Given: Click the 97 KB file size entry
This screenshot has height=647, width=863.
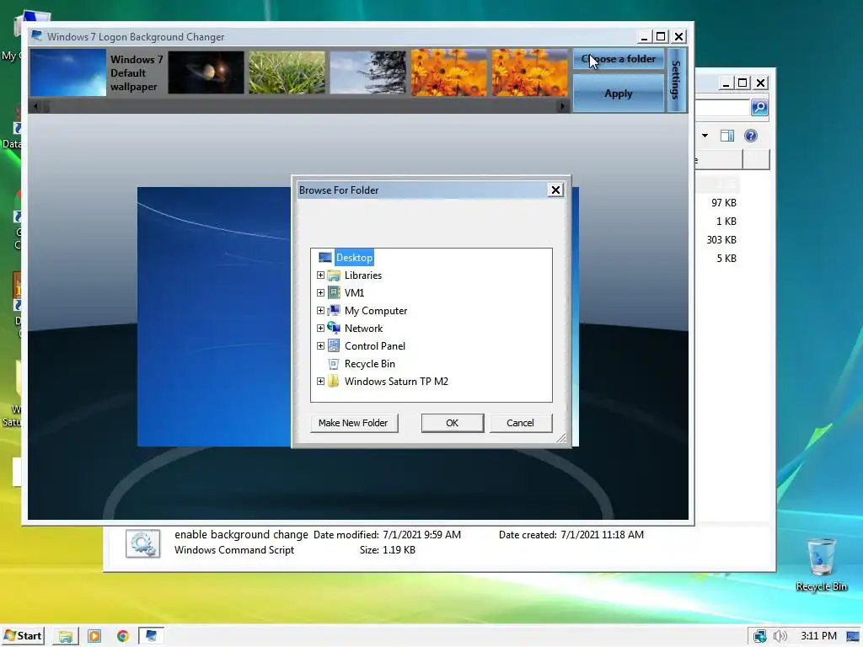Looking at the screenshot, I should coord(723,203).
